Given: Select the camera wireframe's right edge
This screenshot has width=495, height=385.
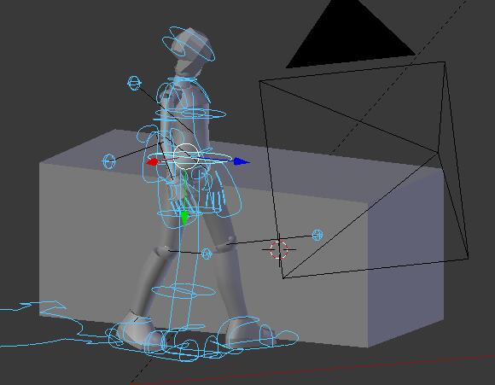Looking at the screenshot, I should (x=457, y=160).
